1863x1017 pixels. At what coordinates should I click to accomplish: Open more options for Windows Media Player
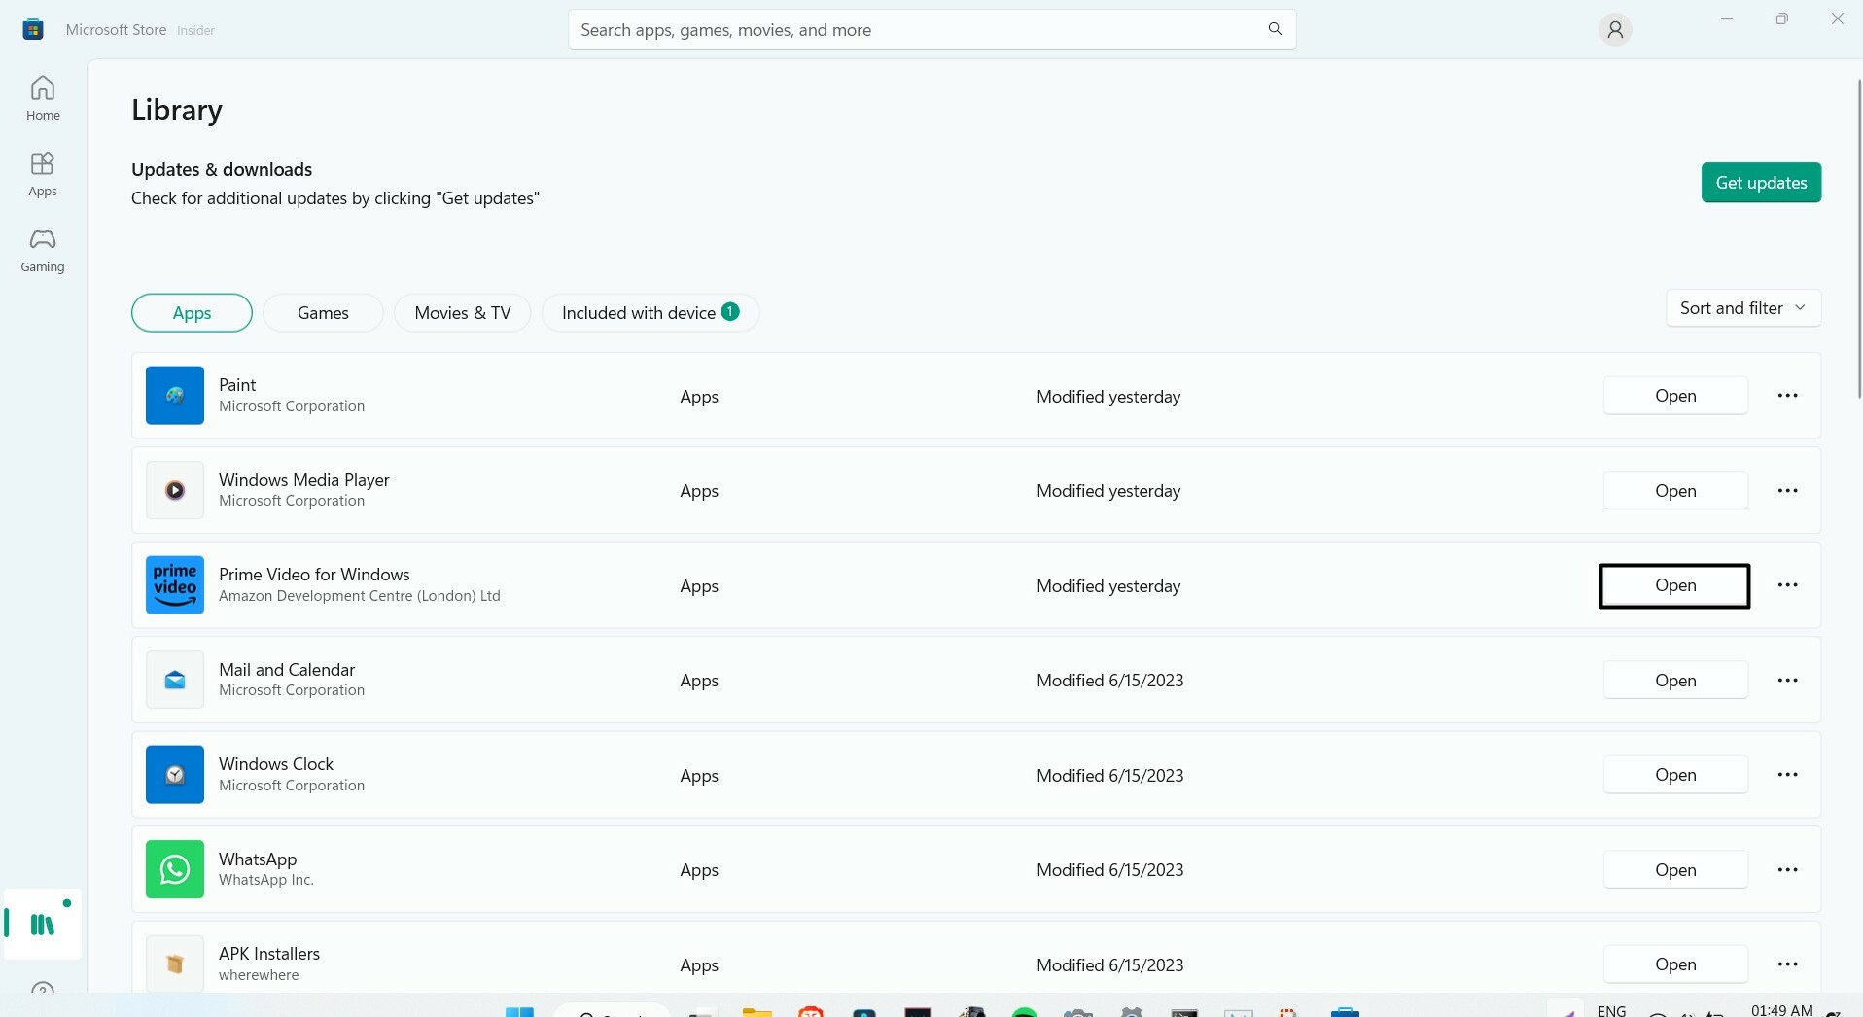tap(1787, 491)
